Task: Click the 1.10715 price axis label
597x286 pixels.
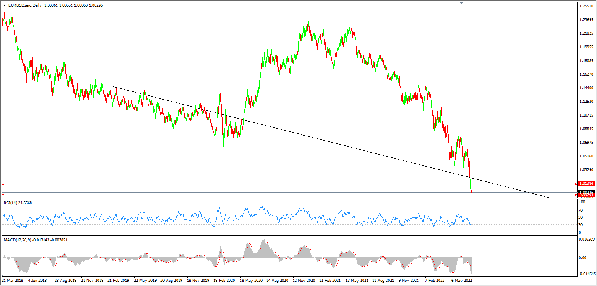Action: pyautogui.click(x=587, y=115)
